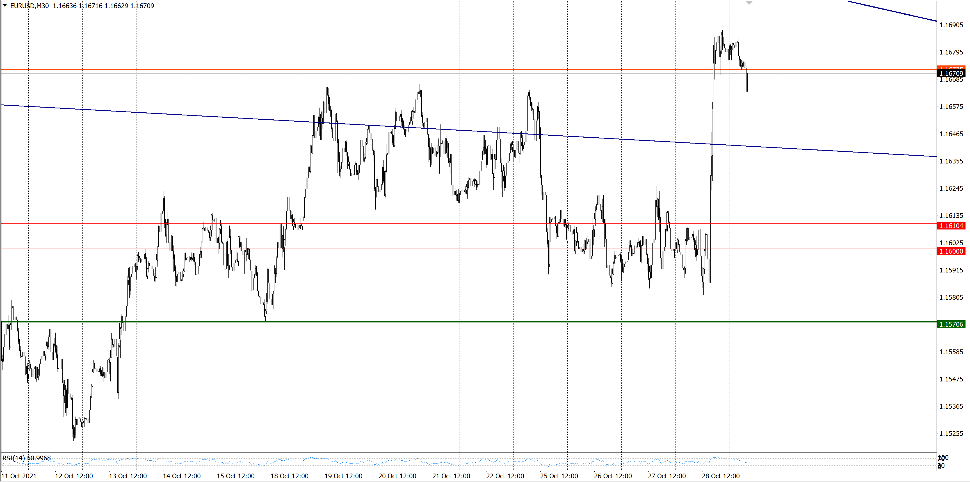Open the EURUSD,M30 chart menu triangle
Viewport: 970px width, 482px height.
[x=5, y=5]
